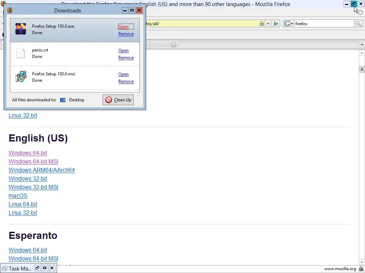This screenshot has width=365, height=273.
Task: Click the Firefox logo in Downloads title bar
Action: tap(10, 10)
